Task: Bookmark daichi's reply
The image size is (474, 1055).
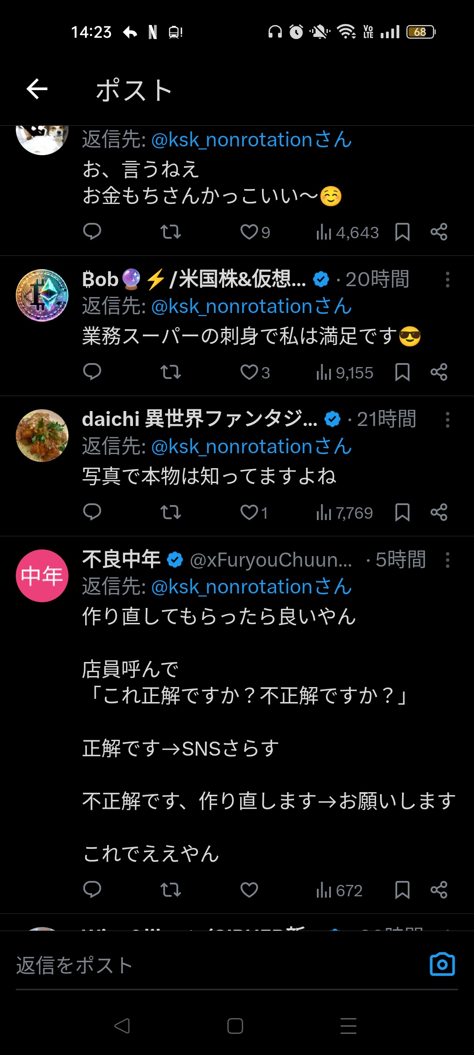Action: coord(402,512)
